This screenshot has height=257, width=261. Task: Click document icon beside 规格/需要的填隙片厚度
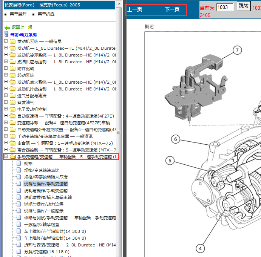[19, 177]
